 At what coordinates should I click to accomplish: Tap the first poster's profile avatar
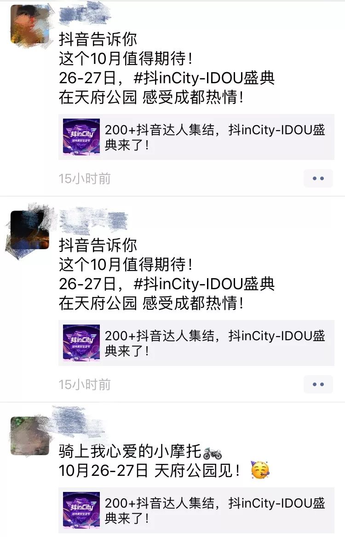coord(29,24)
